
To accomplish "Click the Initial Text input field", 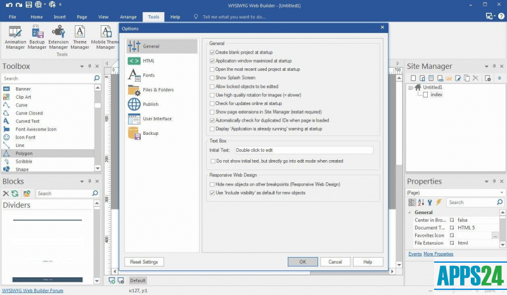I will [x=304, y=151].
